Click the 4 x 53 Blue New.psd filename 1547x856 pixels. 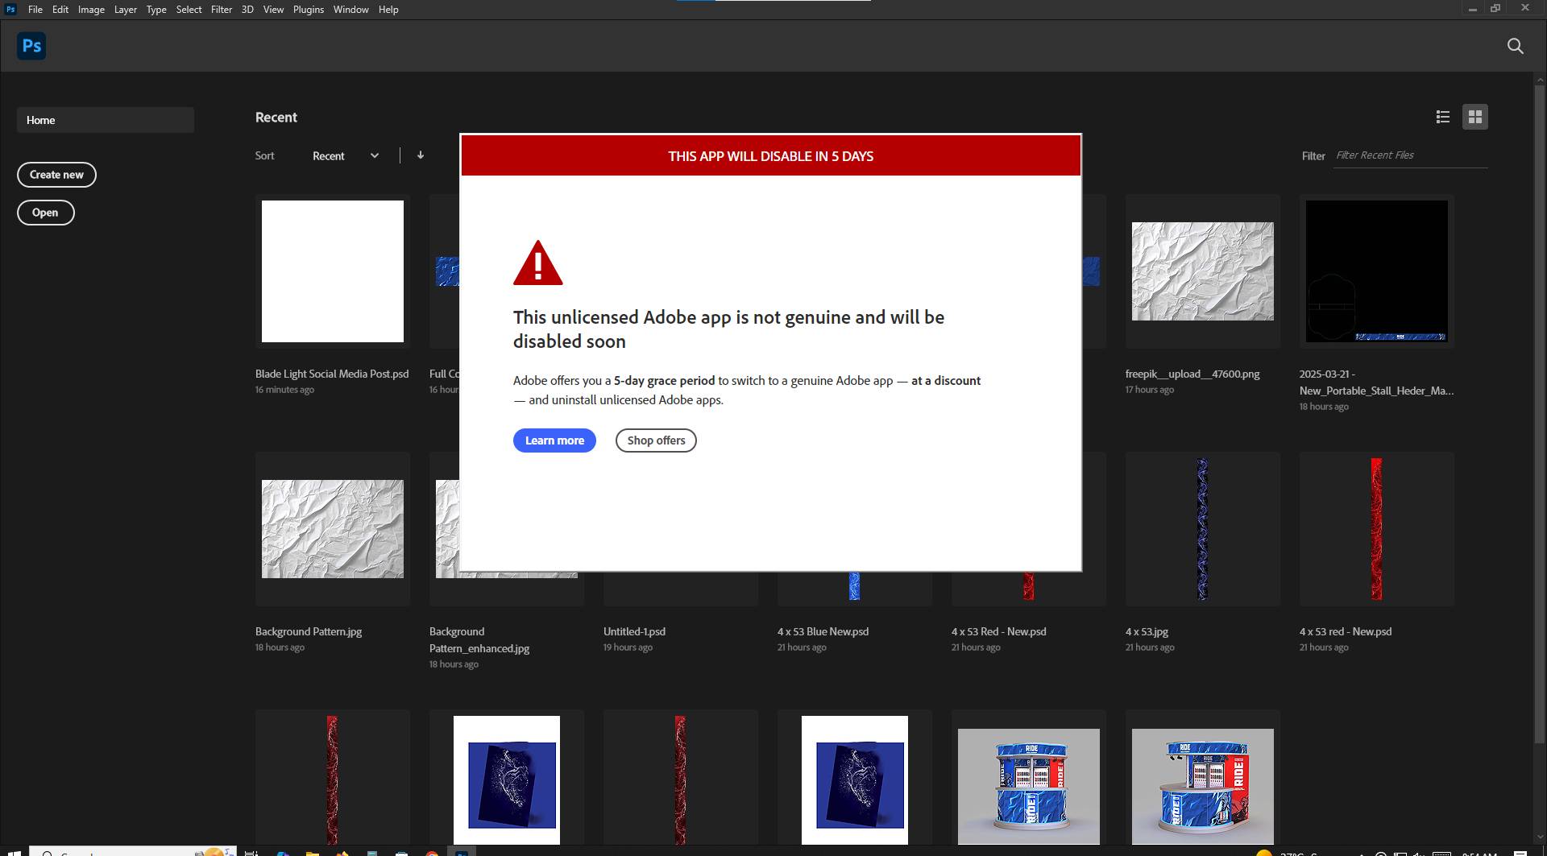(823, 631)
